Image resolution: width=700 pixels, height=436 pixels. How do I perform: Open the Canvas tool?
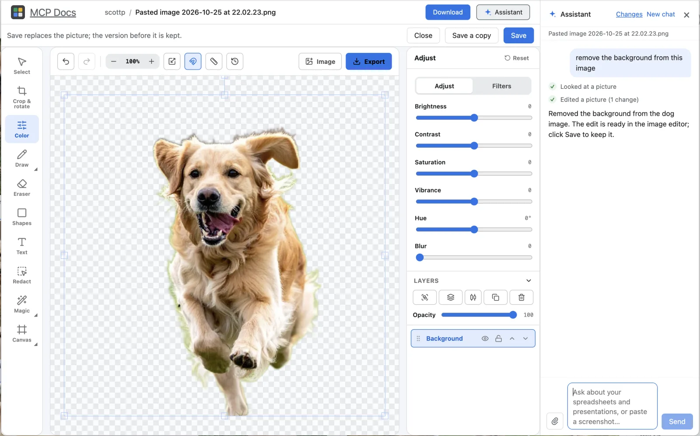[22, 334]
